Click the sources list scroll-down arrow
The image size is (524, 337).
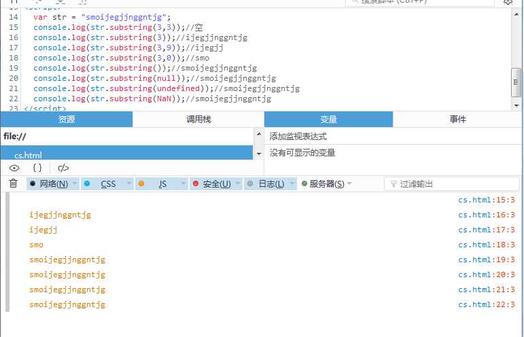(259, 154)
